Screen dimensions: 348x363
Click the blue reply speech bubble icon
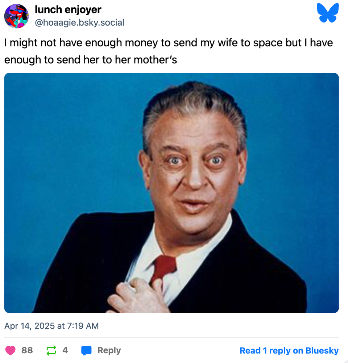(86, 350)
